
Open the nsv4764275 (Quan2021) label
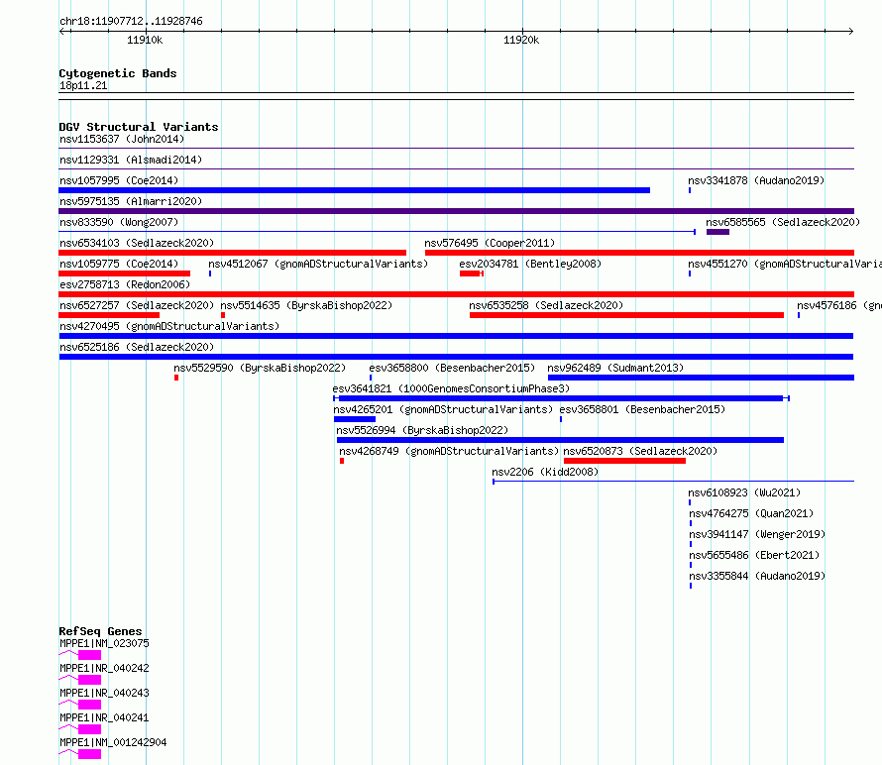[x=751, y=513]
